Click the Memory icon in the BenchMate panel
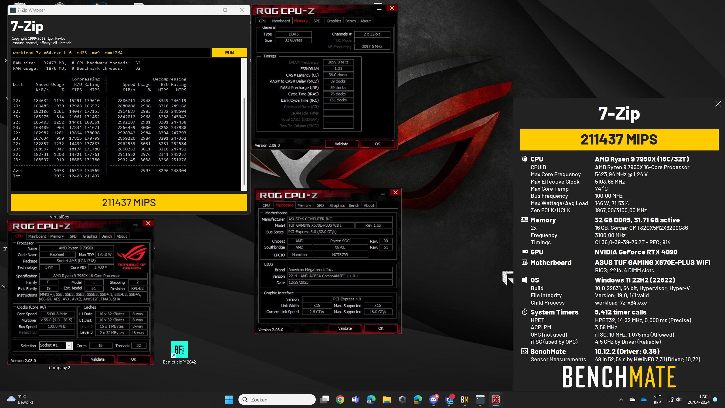Screen dimensions: 725x408 524,220
